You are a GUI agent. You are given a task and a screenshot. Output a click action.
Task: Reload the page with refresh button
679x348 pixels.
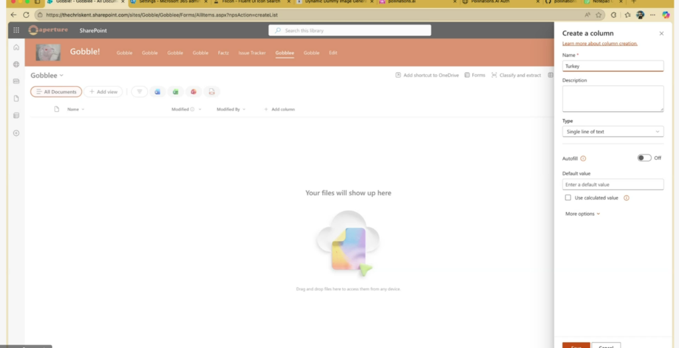point(26,15)
